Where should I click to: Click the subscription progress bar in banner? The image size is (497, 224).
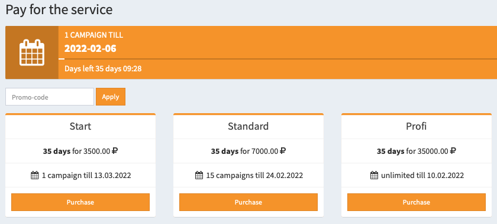(x=277, y=59)
